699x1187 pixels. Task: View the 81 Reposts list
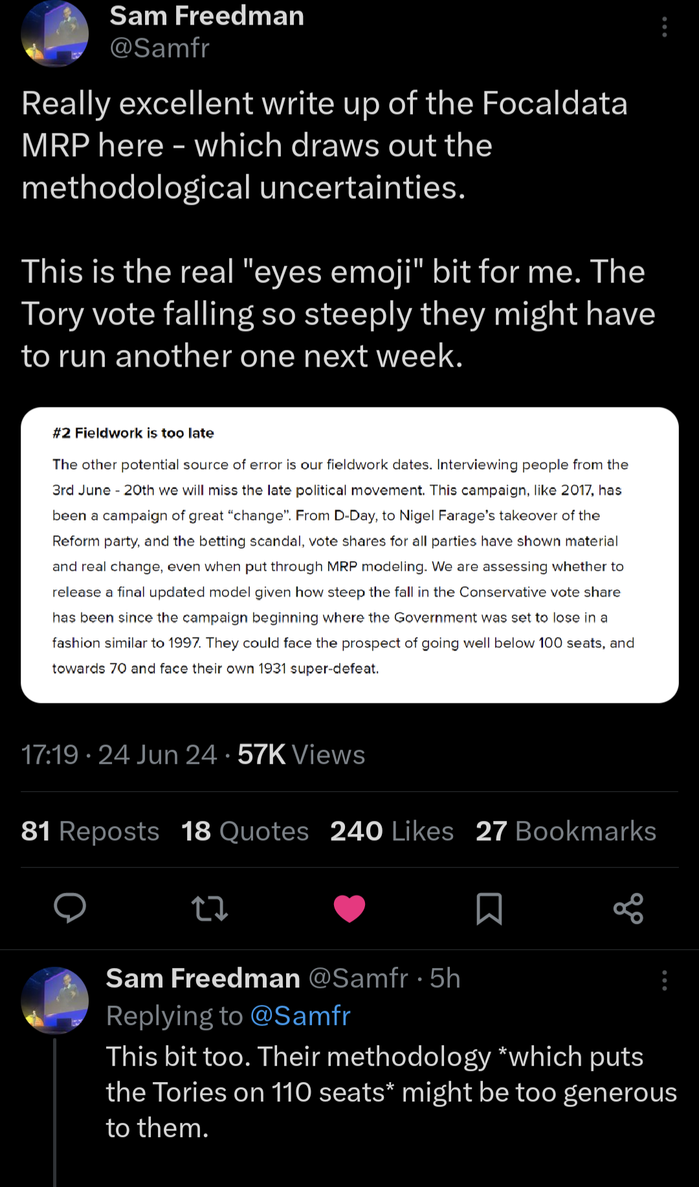[x=89, y=831]
